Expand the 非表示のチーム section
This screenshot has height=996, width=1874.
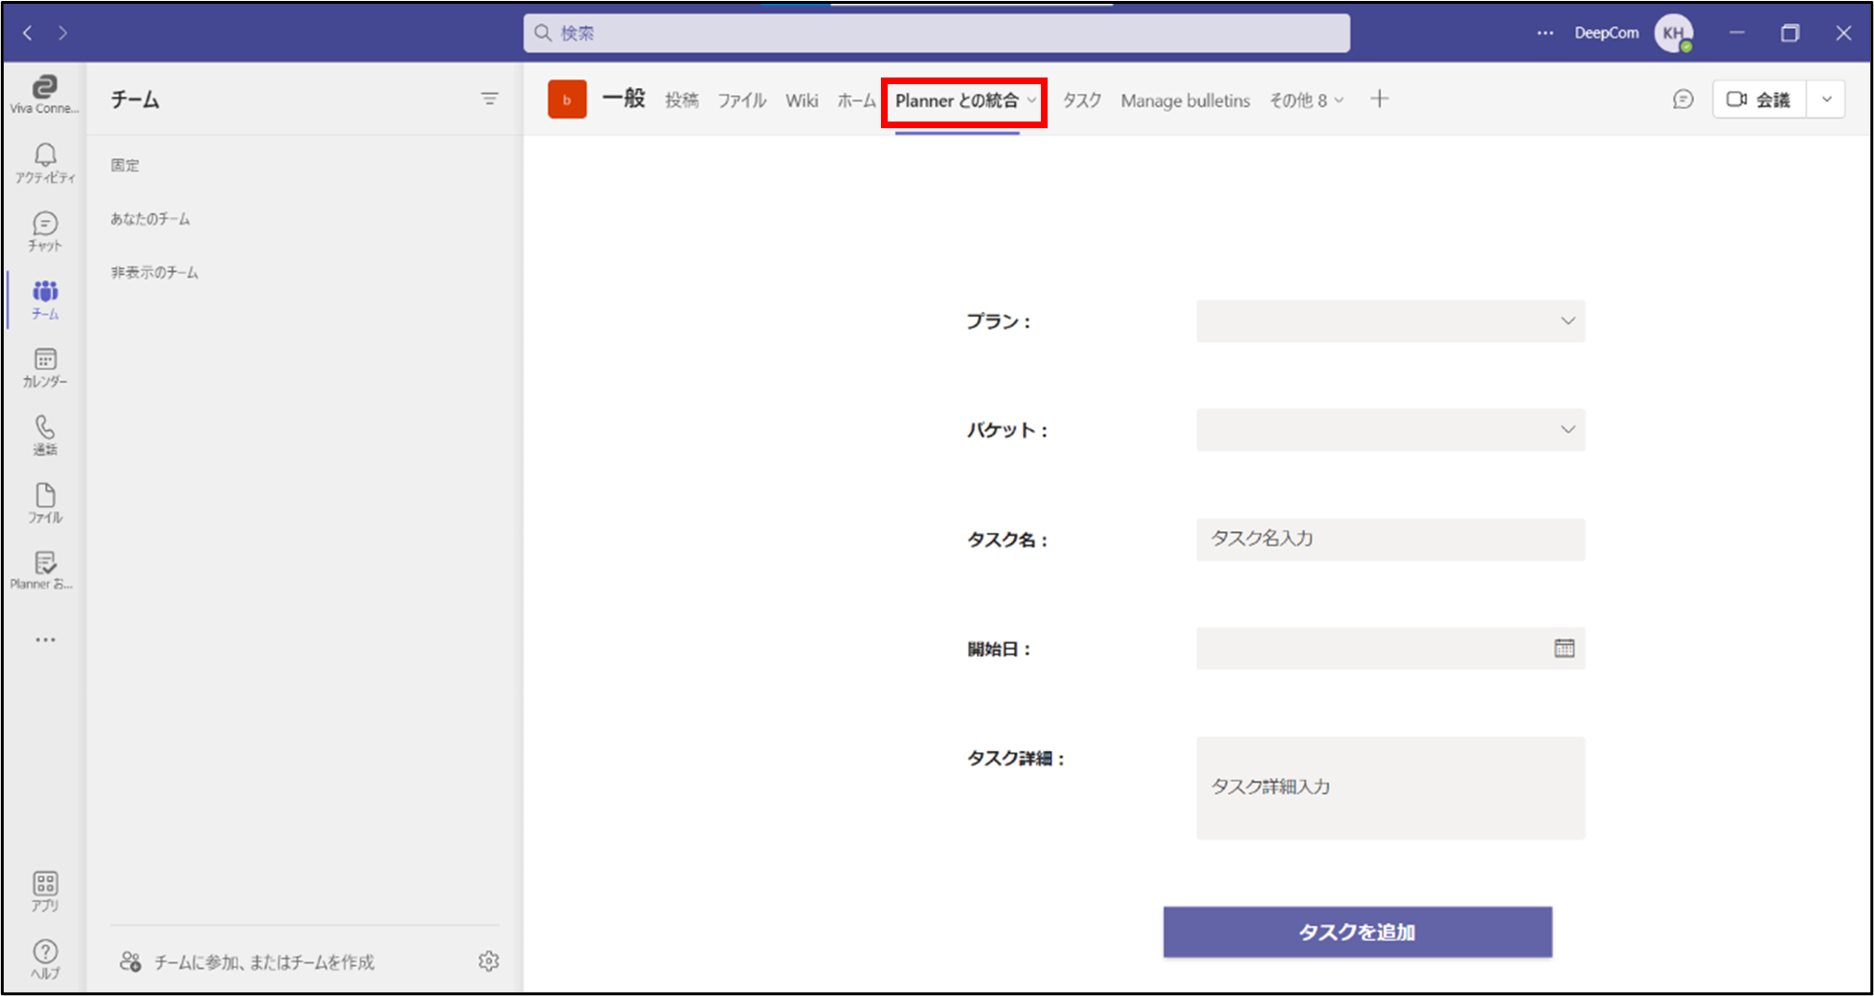(x=154, y=273)
